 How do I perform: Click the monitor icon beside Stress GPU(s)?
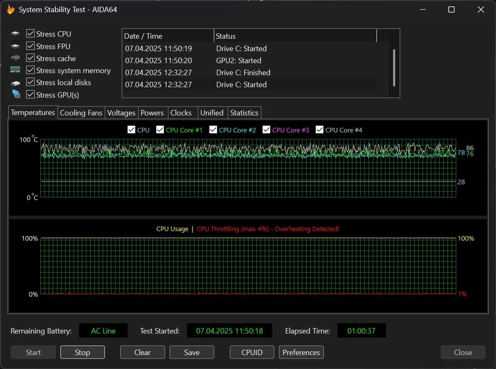coord(16,94)
